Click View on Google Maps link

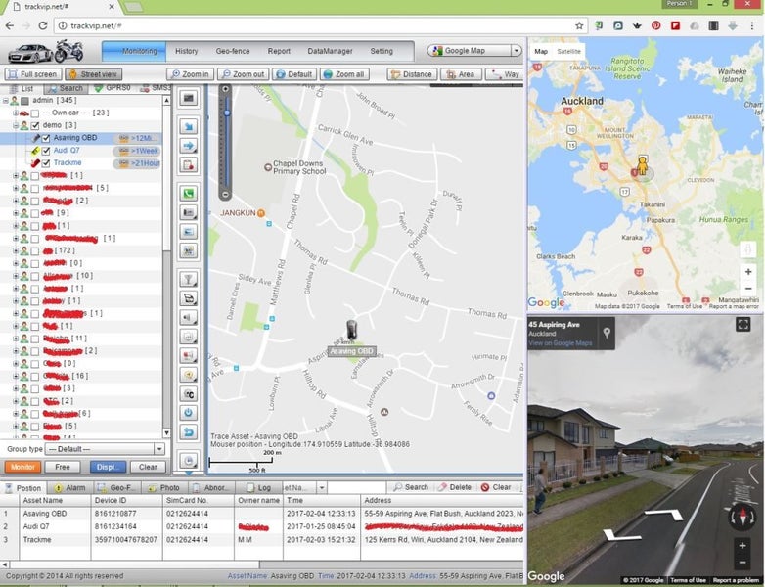[560, 343]
